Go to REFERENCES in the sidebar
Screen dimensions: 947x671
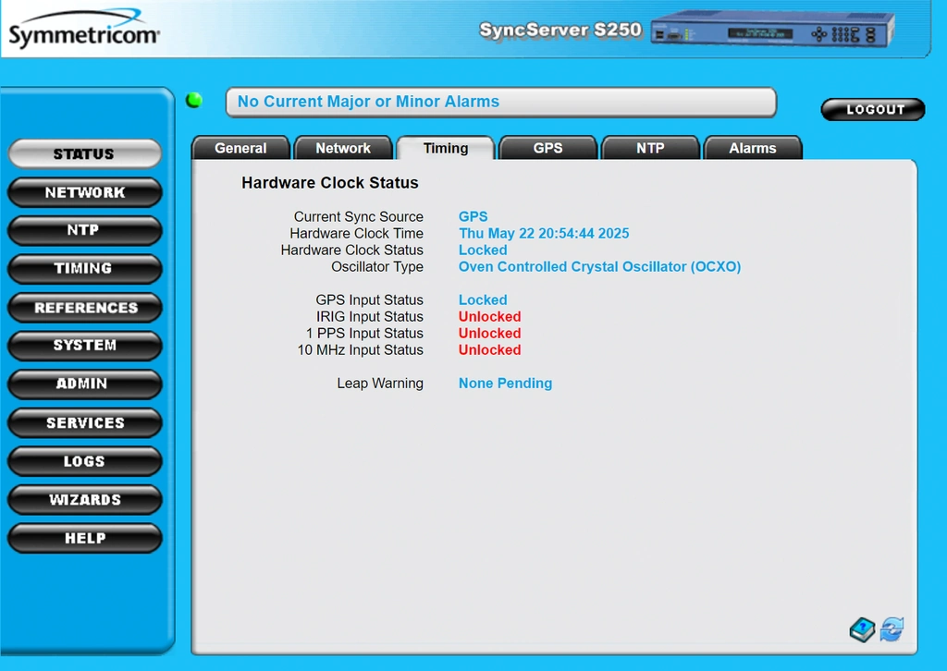pyautogui.click(x=84, y=307)
